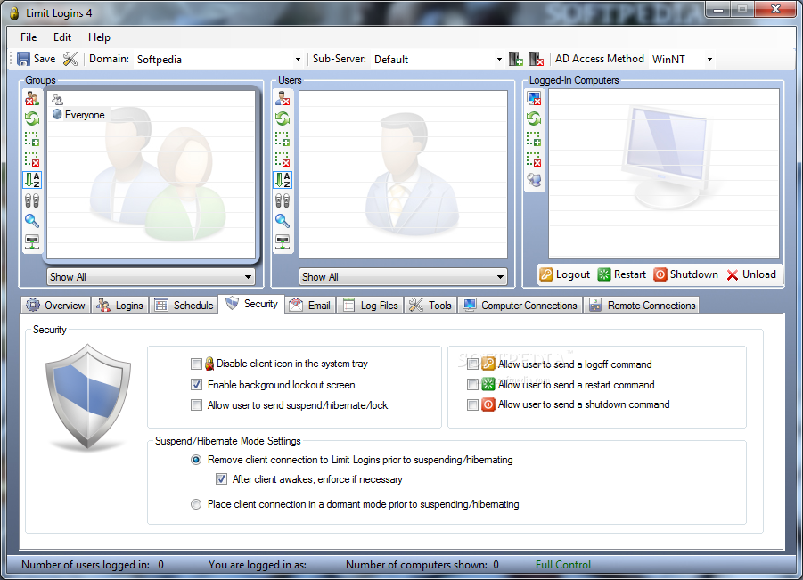This screenshot has height=580, width=803.
Task: Click magnifier search icon in Users panel
Action: pyautogui.click(x=283, y=221)
